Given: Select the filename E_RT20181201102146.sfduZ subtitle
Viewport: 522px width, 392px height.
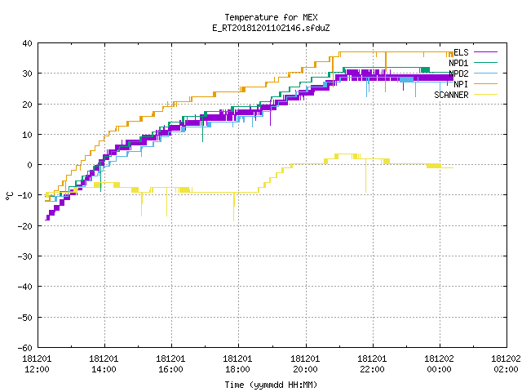Looking at the screenshot, I should (x=271, y=28).
